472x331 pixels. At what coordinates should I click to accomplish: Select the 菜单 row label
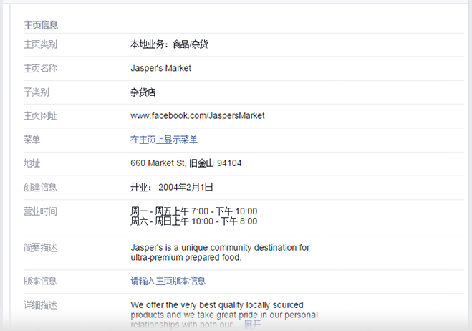pos(32,140)
